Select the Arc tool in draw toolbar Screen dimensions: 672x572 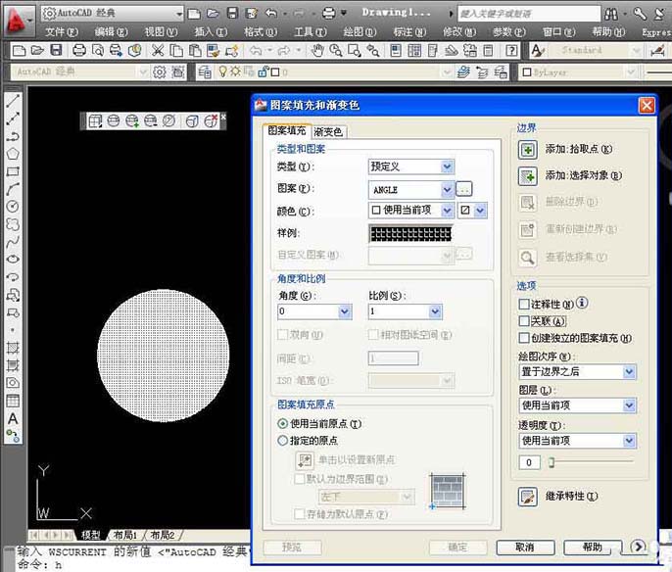click(13, 189)
